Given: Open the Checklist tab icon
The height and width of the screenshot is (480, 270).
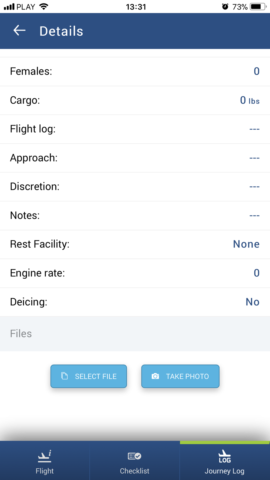Looking at the screenshot, I should (x=134, y=456).
